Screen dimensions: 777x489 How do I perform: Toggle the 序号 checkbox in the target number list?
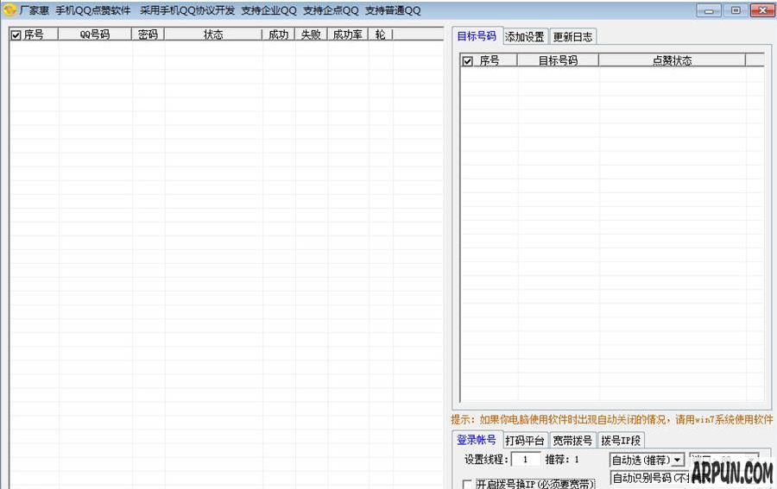tap(467, 61)
